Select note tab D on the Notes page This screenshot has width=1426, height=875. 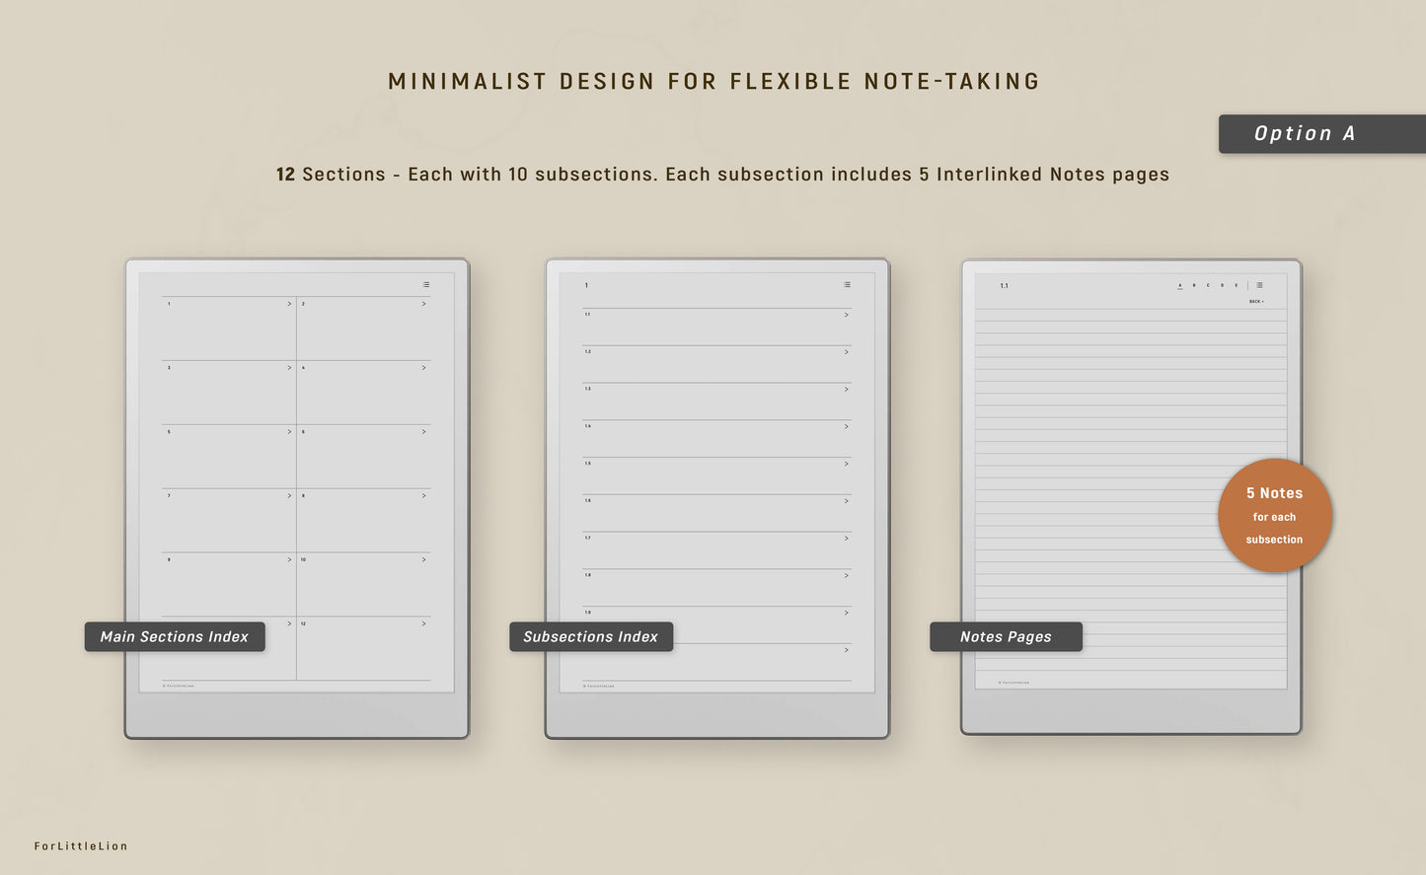pyautogui.click(x=1222, y=285)
